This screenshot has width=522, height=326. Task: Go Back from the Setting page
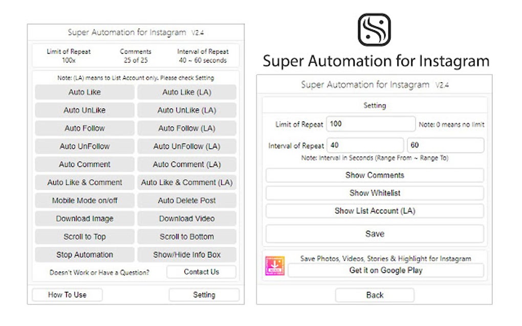pyautogui.click(x=375, y=295)
